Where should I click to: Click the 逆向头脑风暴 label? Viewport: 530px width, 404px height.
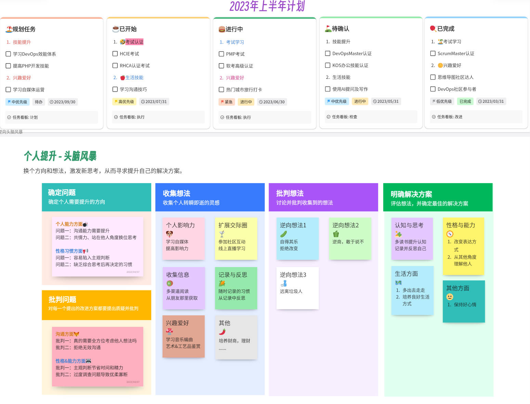coord(11,132)
